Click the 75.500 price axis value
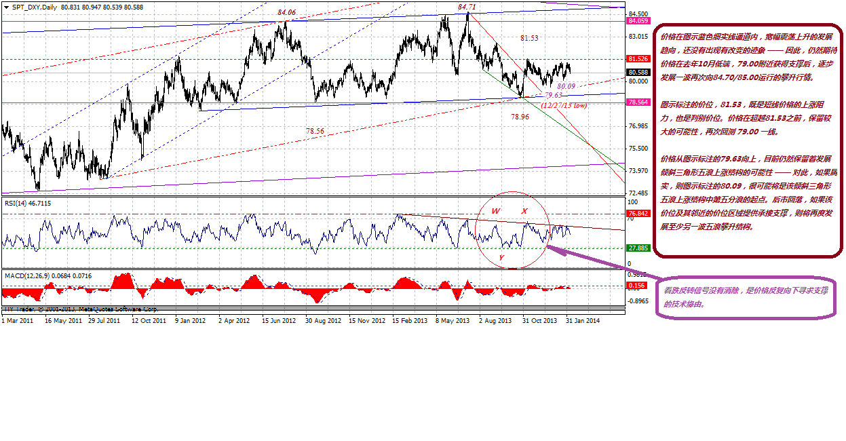Viewport: 846px width, 441px height. pos(639,149)
